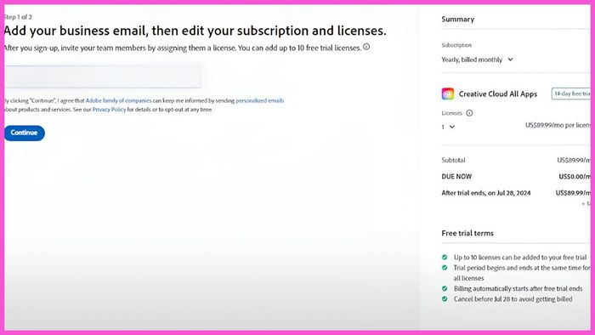The height and width of the screenshot is (335, 595).
Task: Click the business email input field
Action: click(x=103, y=77)
